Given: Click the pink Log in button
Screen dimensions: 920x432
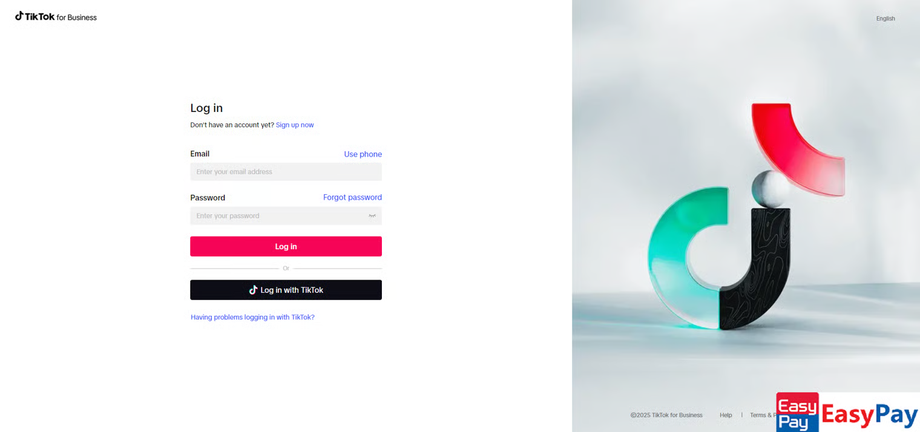Looking at the screenshot, I should coord(286,246).
